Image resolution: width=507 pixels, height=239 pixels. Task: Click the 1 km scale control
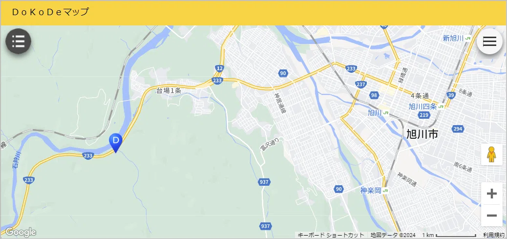point(449,235)
